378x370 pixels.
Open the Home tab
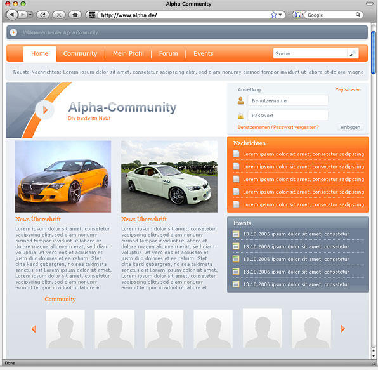40,53
